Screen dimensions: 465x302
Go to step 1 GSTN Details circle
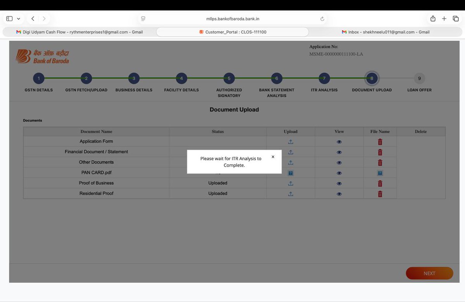click(x=39, y=78)
